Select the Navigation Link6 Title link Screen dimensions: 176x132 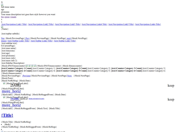148,24
